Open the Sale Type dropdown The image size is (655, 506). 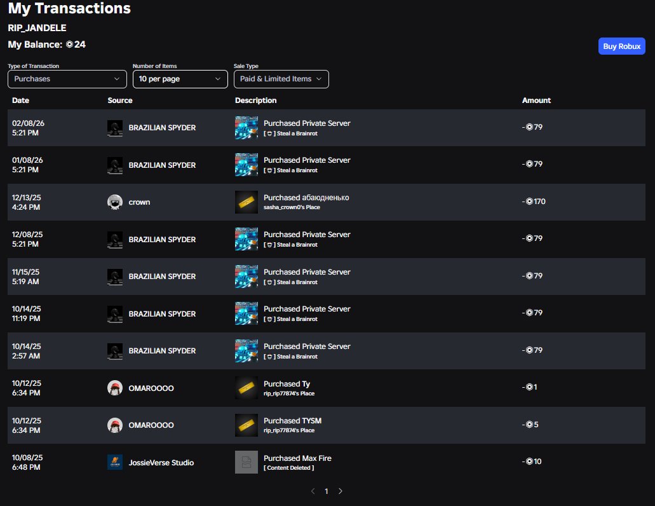click(281, 79)
